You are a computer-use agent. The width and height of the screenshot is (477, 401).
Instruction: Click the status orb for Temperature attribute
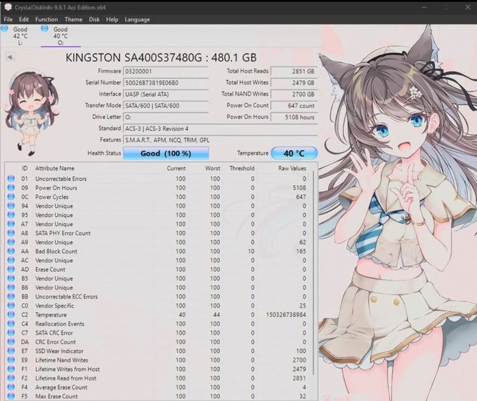click(x=11, y=315)
